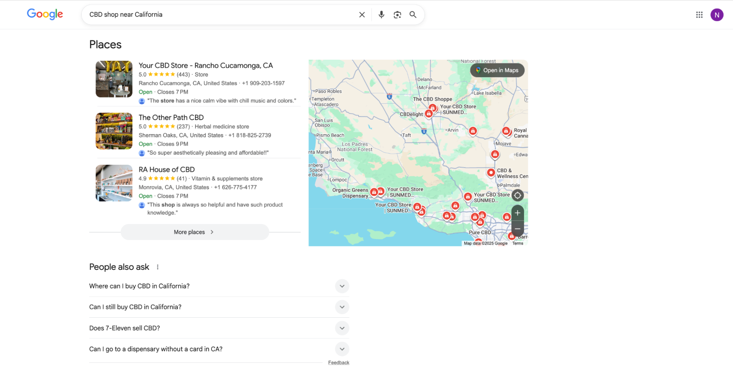Open the People also ask options menu
The height and width of the screenshot is (376, 733).
pos(158,267)
